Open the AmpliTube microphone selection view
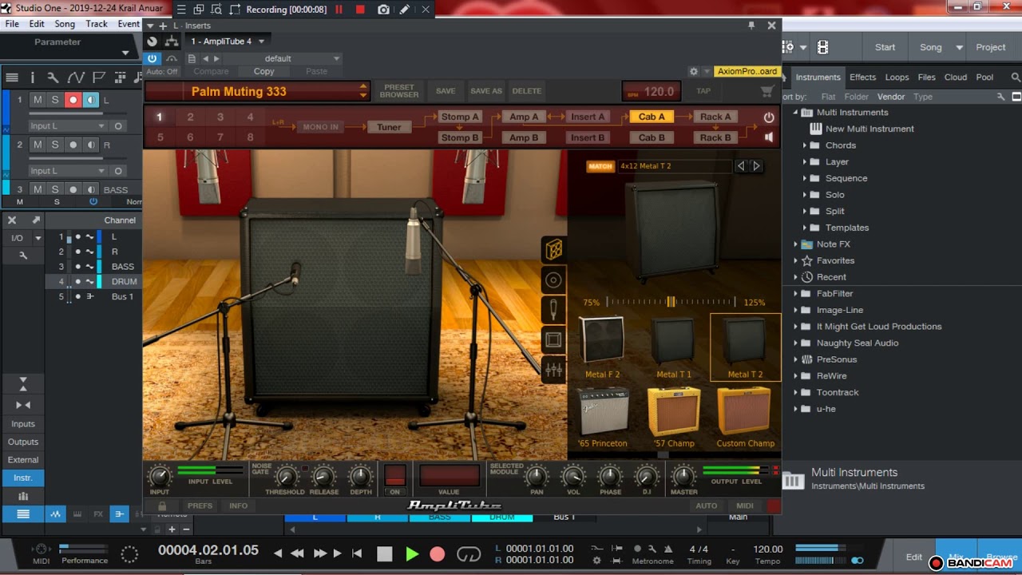 [x=553, y=309]
